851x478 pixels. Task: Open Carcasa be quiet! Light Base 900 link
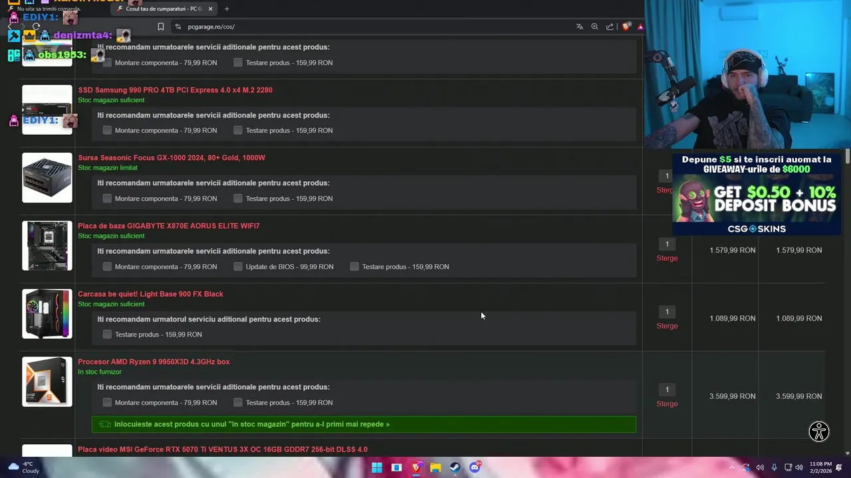coord(150,293)
